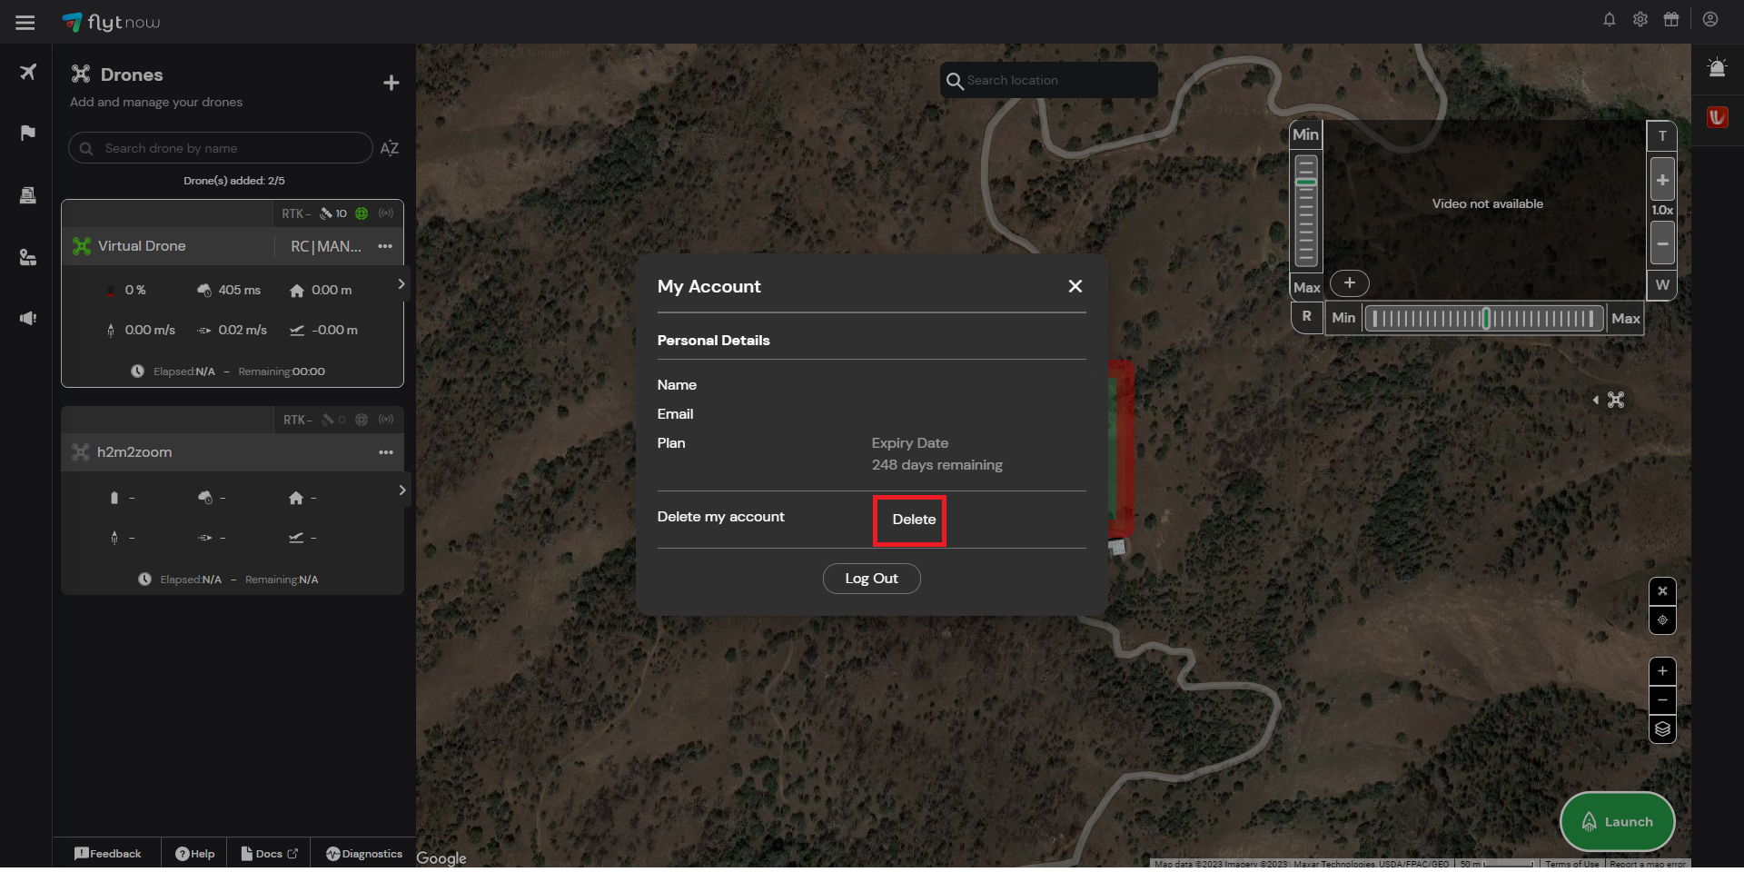1744x872 pixels.
Task: Open the Virtual Drone three-dot options menu
Action: point(385,246)
